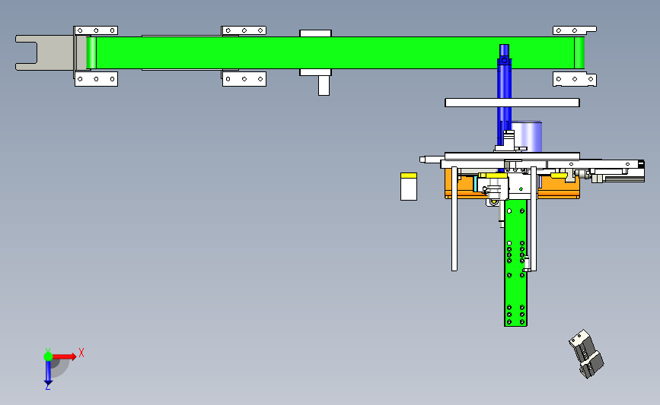Pick the small gray gripper part
The width and height of the screenshot is (660, 405).
(586, 354)
